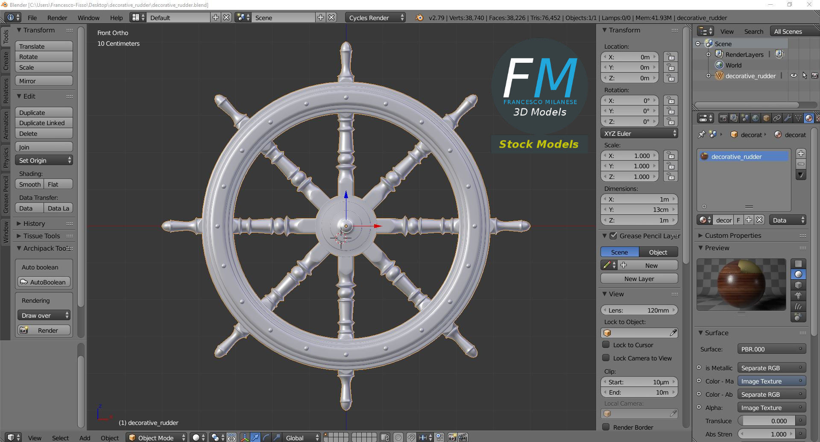This screenshot has height=442, width=820.
Task: Open Scene properties tab icon
Action: pyautogui.click(x=745, y=118)
